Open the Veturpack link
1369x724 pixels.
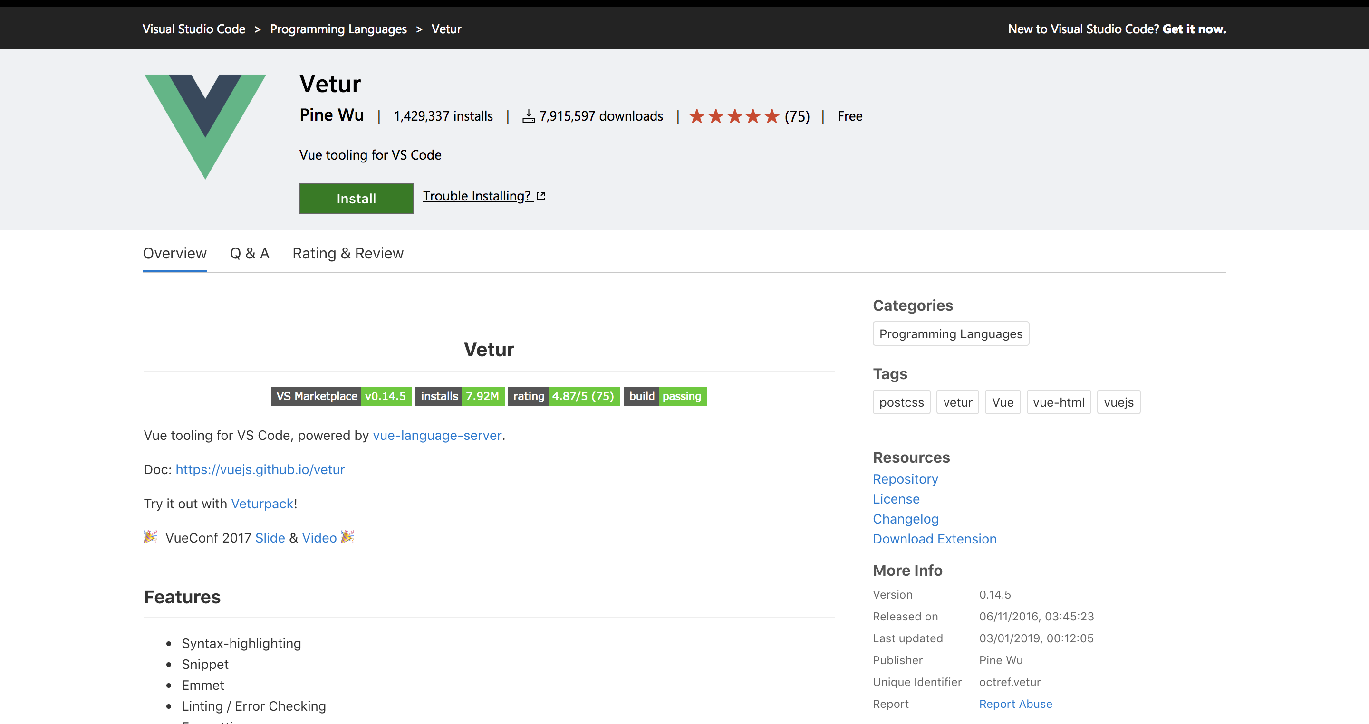(262, 504)
